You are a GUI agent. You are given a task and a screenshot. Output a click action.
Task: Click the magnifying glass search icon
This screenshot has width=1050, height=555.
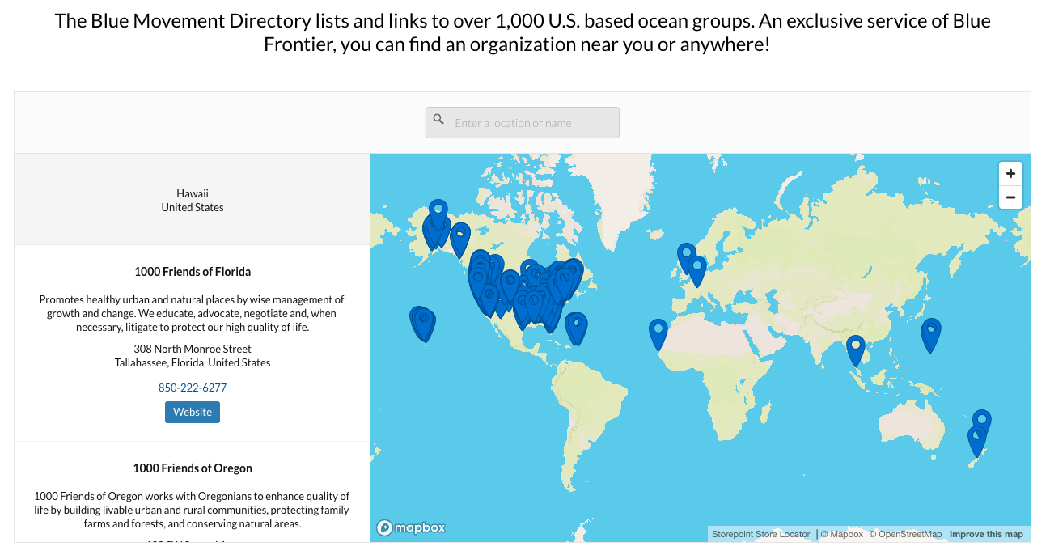click(x=438, y=119)
